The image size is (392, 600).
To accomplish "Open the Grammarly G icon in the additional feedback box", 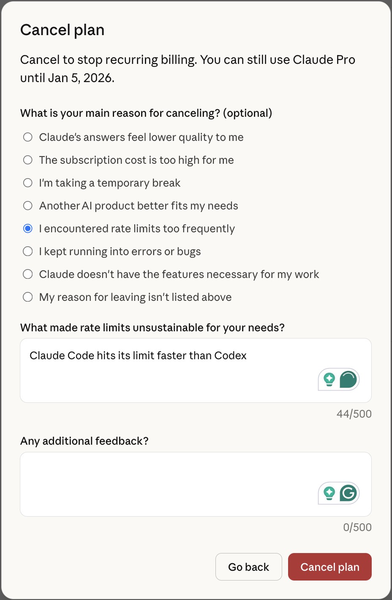I will (x=348, y=493).
